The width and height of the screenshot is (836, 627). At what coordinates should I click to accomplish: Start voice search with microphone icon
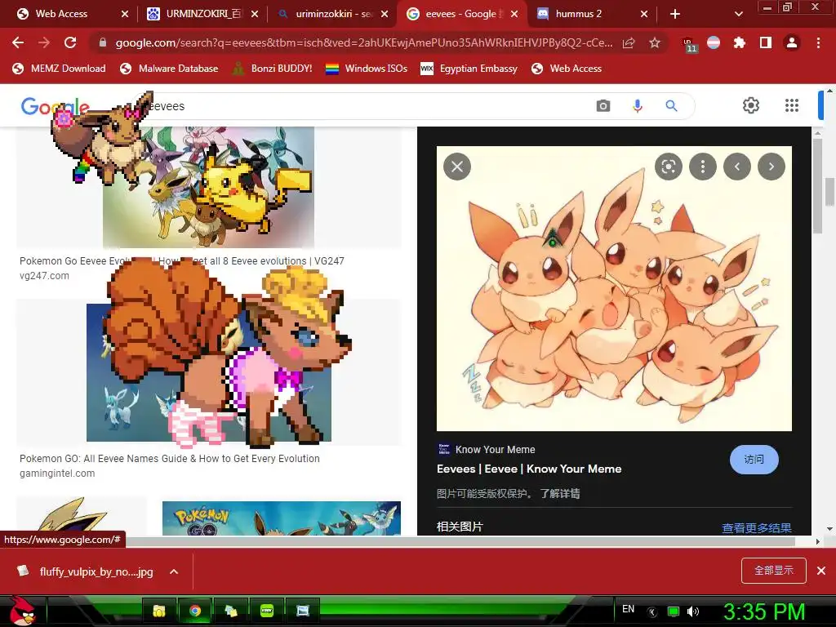coord(637,105)
